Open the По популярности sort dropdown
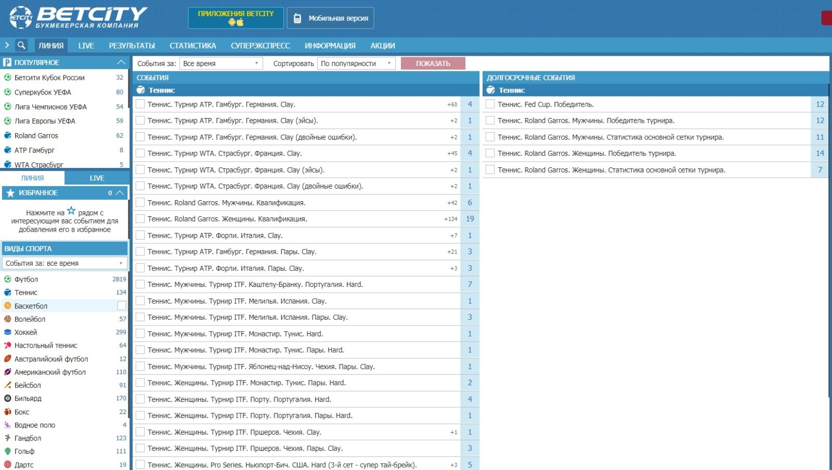Screen dimensions: 832x470 pyautogui.click(x=356, y=63)
